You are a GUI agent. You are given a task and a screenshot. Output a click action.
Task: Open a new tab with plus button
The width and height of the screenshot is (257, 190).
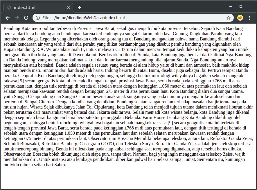point(80,8)
